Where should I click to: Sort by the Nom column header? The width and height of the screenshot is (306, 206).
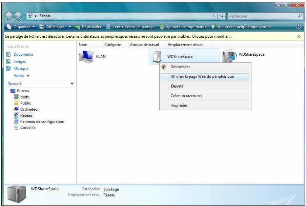click(x=89, y=45)
